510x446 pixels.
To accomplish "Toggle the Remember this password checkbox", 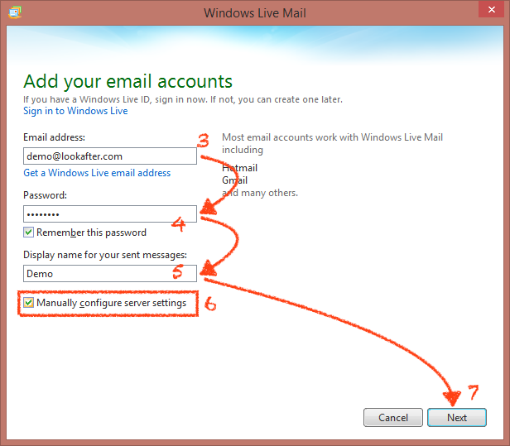I will point(29,233).
